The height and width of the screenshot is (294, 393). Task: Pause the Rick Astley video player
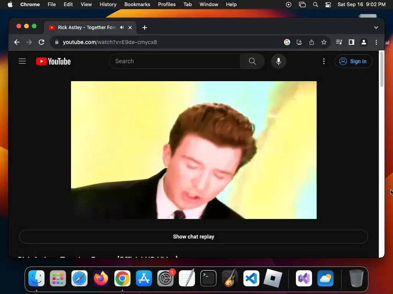194,150
